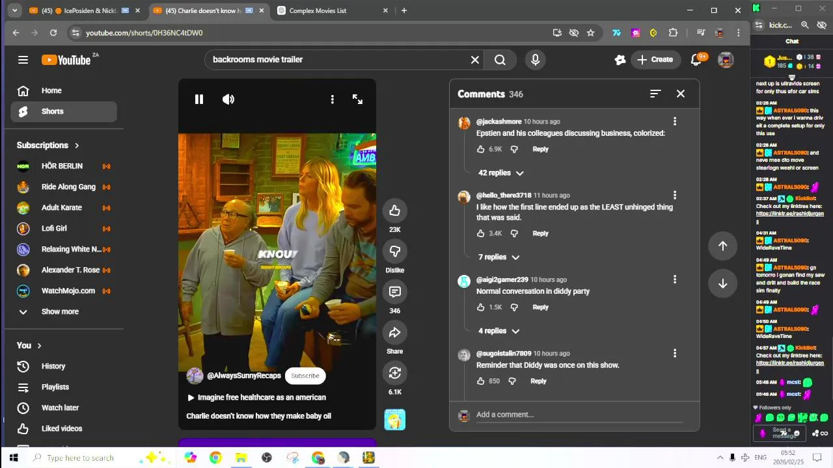
Task: Open the YouTube hamburger guide menu
Action: tap(23, 60)
